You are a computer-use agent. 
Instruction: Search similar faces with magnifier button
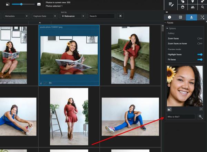pyautogui.click(x=200, y=116)
